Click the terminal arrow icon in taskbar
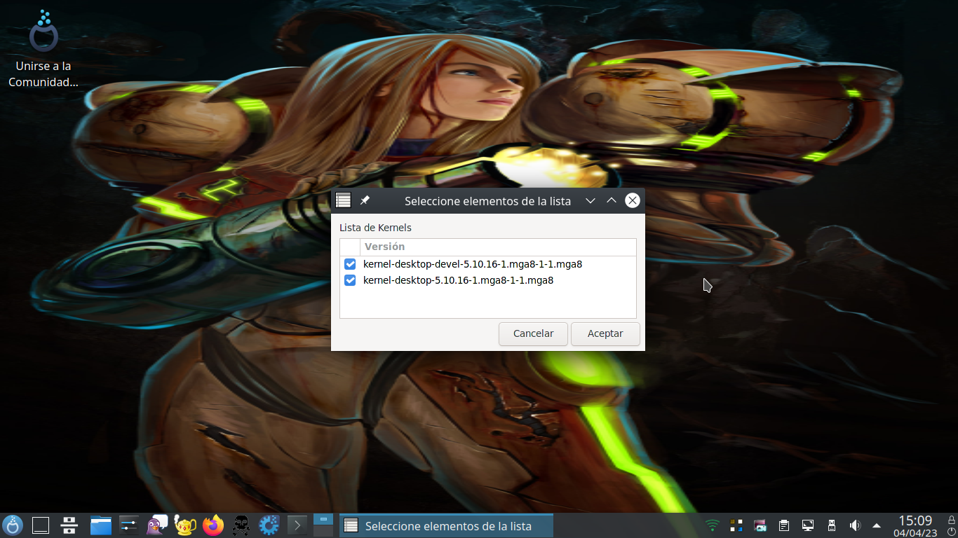The width and height of the screenshot is (958, 538). tap(297, 525)
